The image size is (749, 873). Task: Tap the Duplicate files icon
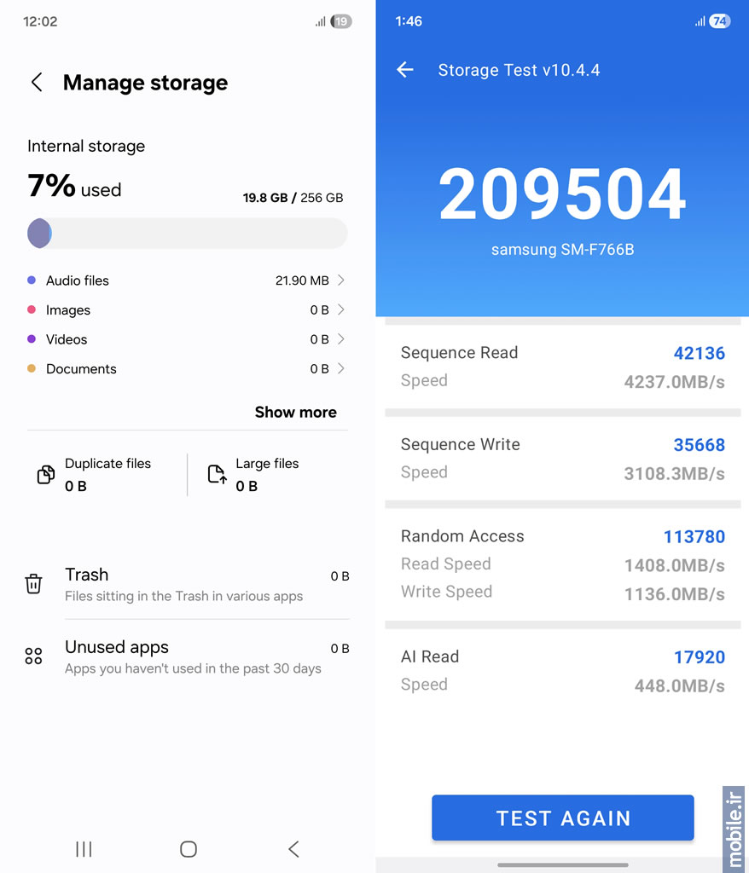[46, 474]
